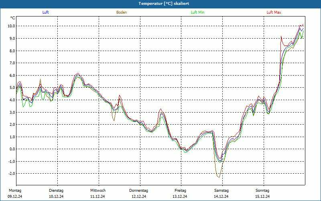Image resolution: width=321 pixels, height=201 pixels.
Task: Click the Montag day label
Action: (x=15, y=191)
